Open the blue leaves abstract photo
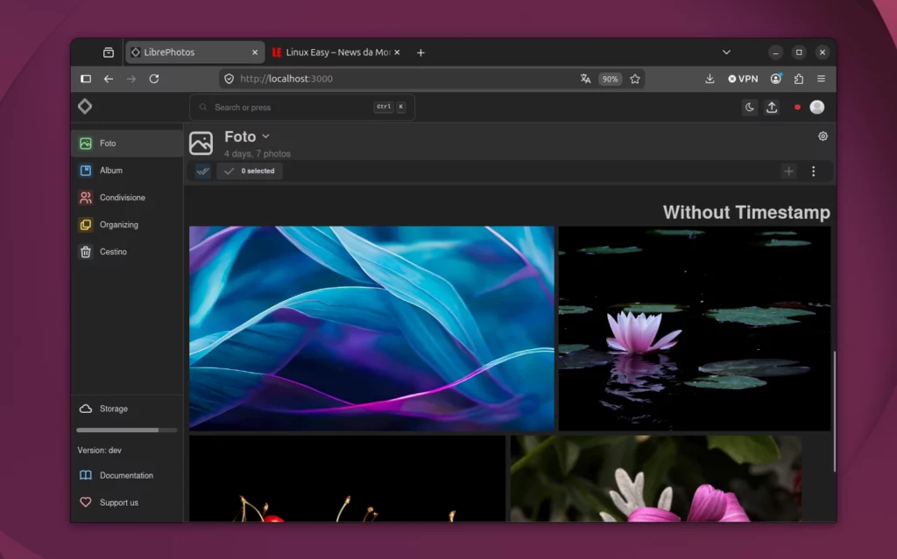Viewport: 897px width, 559px height. pyautogui.click(x=371, y=329)
